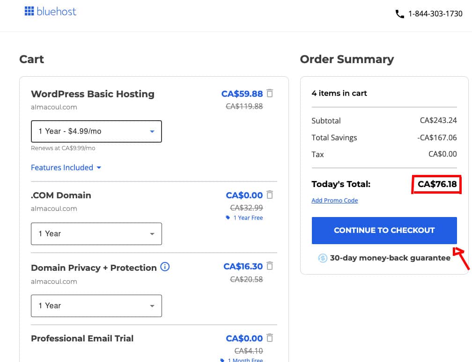The height and width of the screenshot is (362, 472).
Task: Expand the Features Included section
Action: tap(66, 167)
